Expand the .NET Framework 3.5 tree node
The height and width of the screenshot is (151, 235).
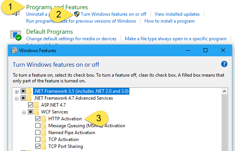[17, 92]
